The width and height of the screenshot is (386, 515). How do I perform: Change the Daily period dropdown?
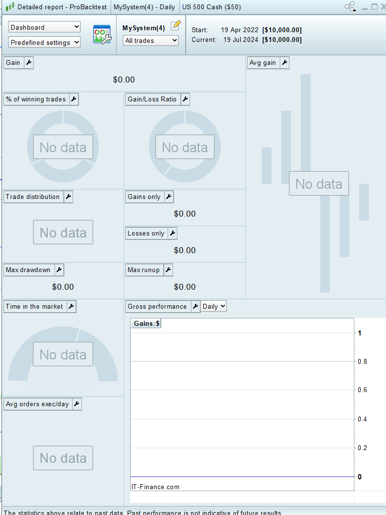point(214,306)
